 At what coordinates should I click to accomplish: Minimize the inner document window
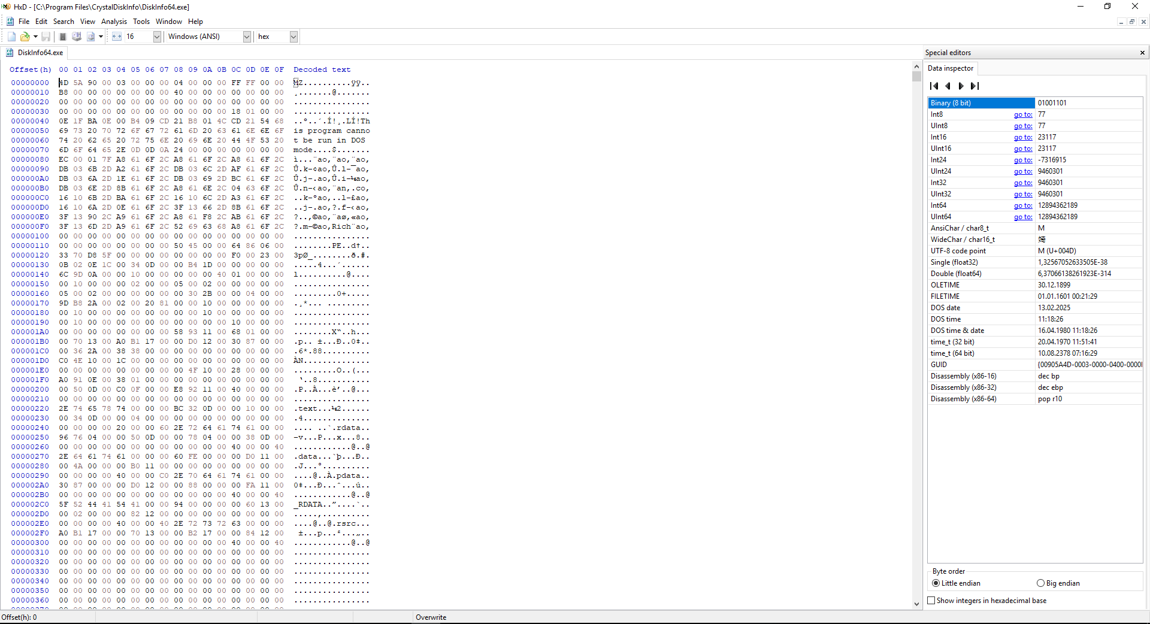coord(1121,22)
